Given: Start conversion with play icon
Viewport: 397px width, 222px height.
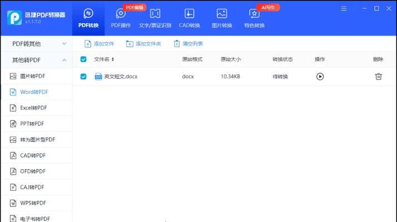Looking at the screenshot, I should (x=320, y=77).
